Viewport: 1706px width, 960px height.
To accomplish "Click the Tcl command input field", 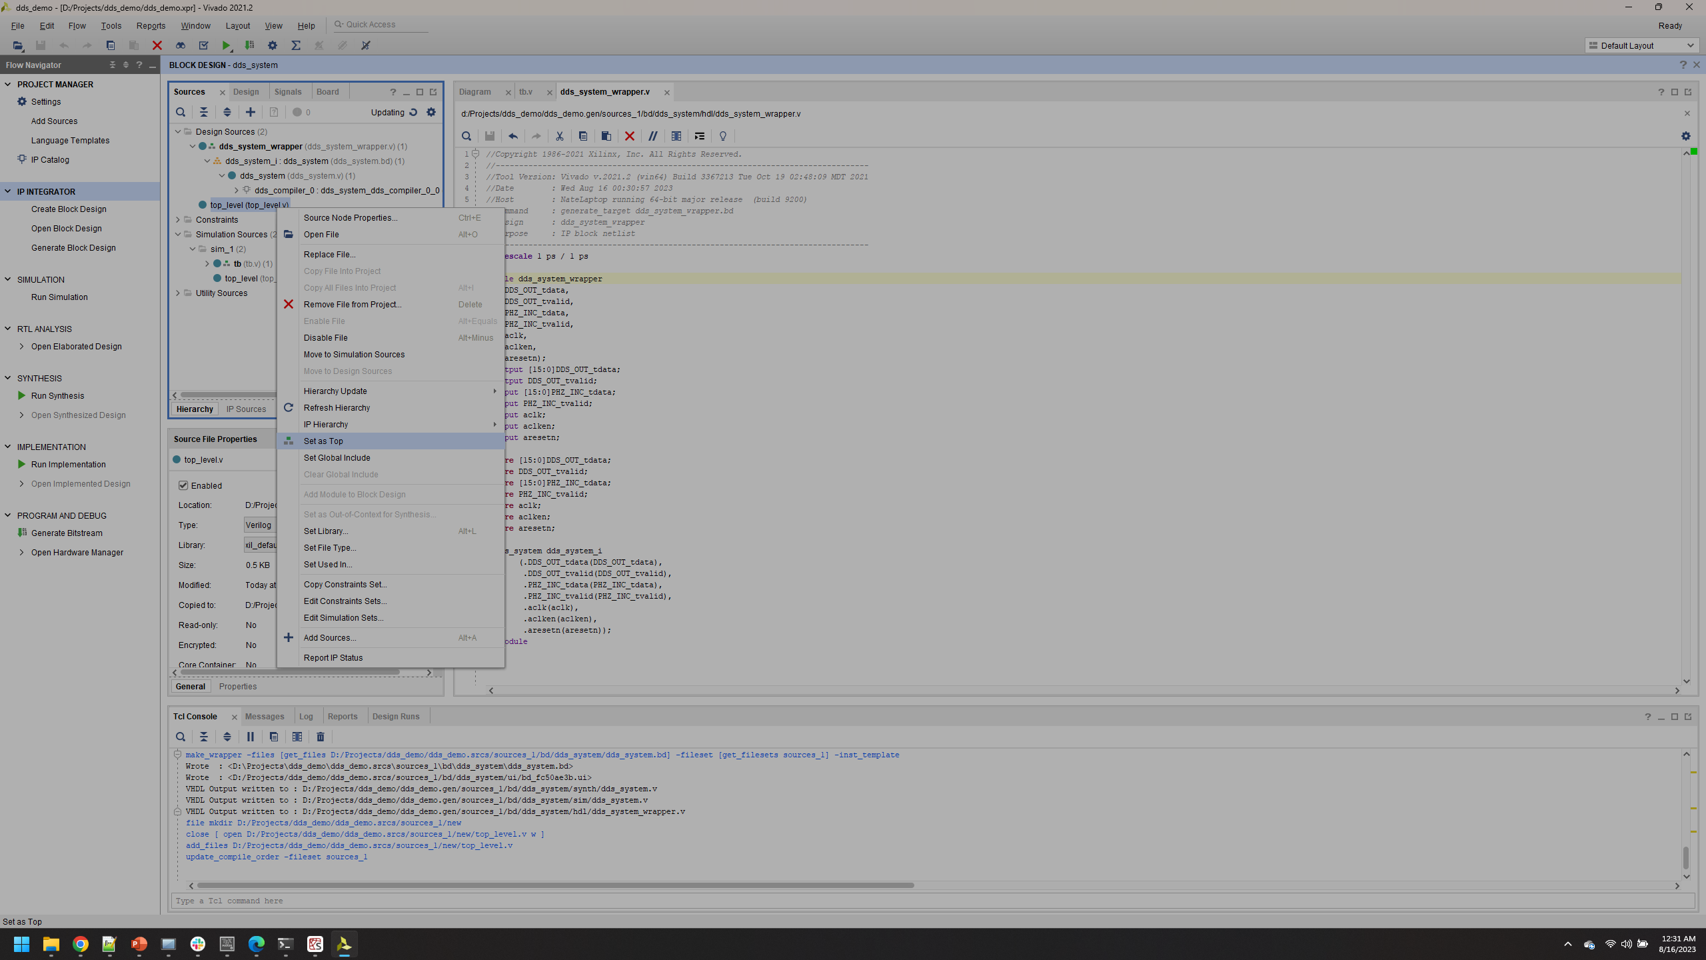I will (x=933, y=901).
